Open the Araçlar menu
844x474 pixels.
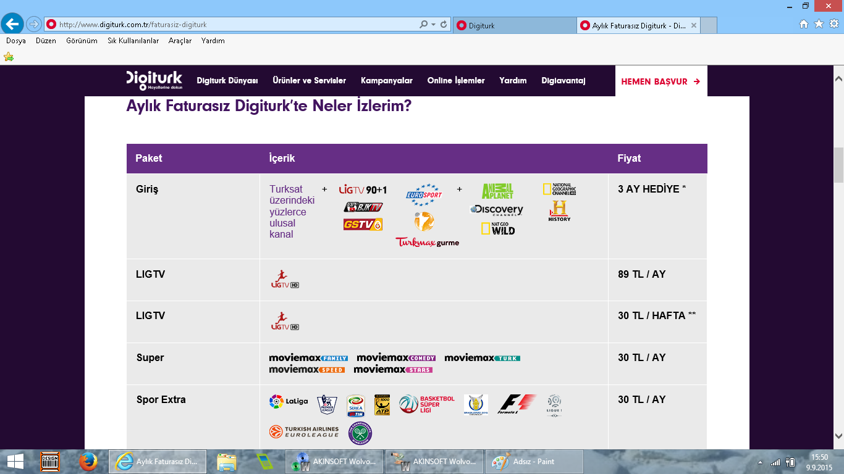[x=180, y=41]
